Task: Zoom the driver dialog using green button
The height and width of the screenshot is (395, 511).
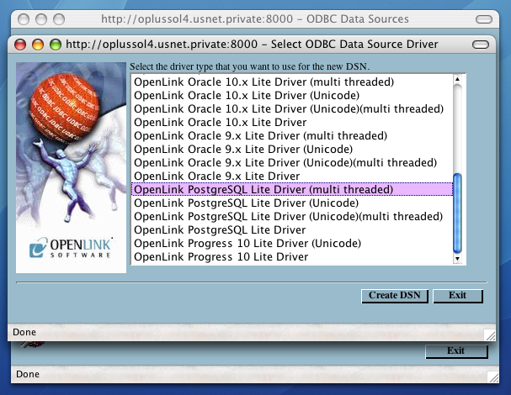Action: [x=56, y=45]
